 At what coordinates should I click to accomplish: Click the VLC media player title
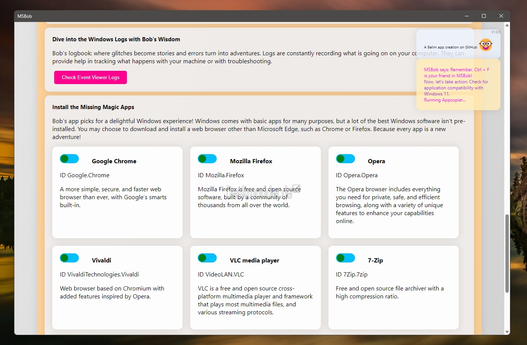click(x=255, y=260)
